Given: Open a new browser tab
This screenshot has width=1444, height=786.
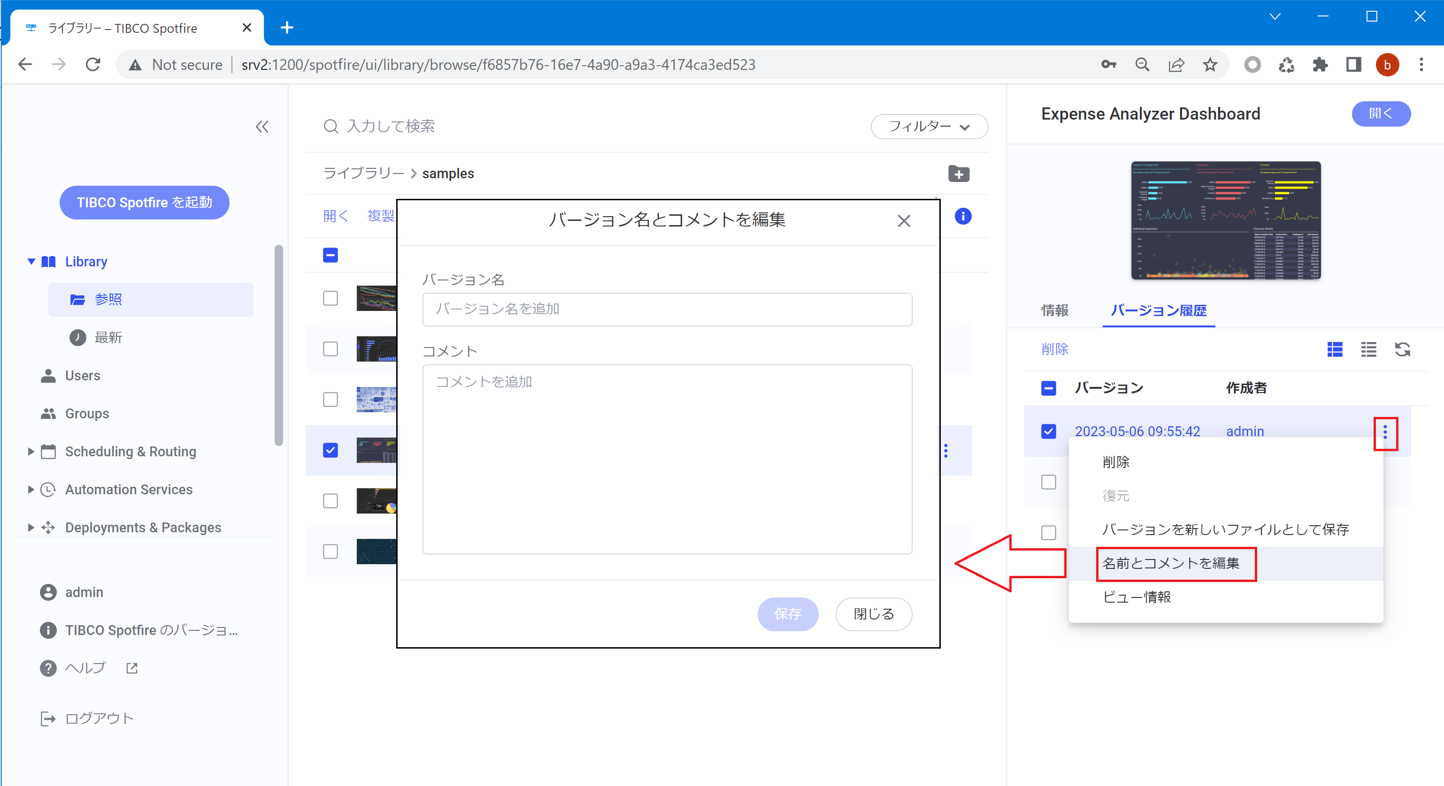Looking at the screenshot, I should [287, 27].
